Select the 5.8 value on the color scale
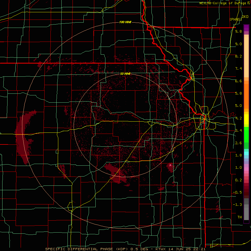 click(238, 93)
